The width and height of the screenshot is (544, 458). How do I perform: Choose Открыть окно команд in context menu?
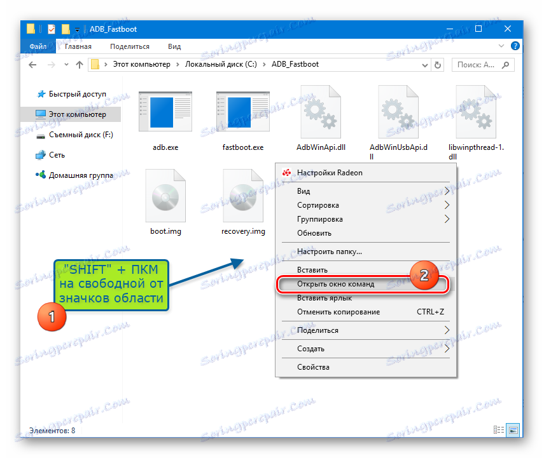tap(366, 284)
